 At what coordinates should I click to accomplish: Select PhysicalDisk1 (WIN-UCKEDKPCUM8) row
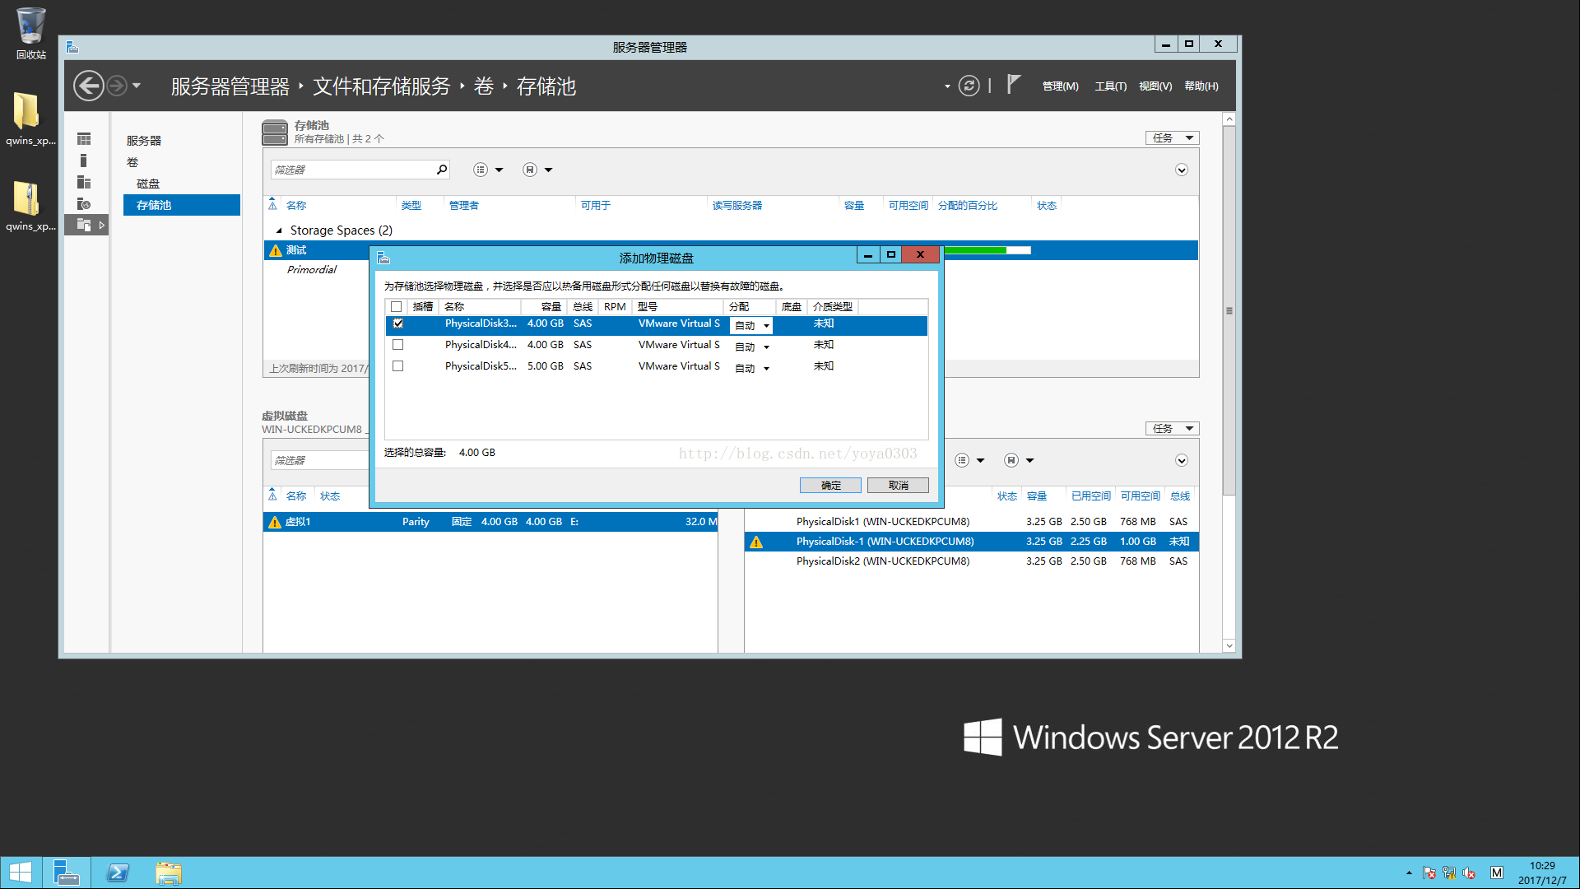tap(971, 522)
